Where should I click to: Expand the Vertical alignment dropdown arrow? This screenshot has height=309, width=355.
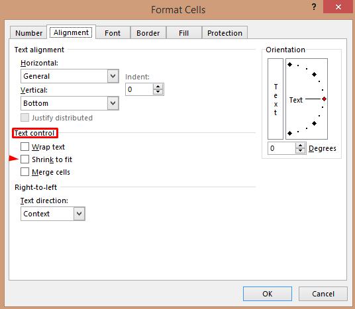113,103
